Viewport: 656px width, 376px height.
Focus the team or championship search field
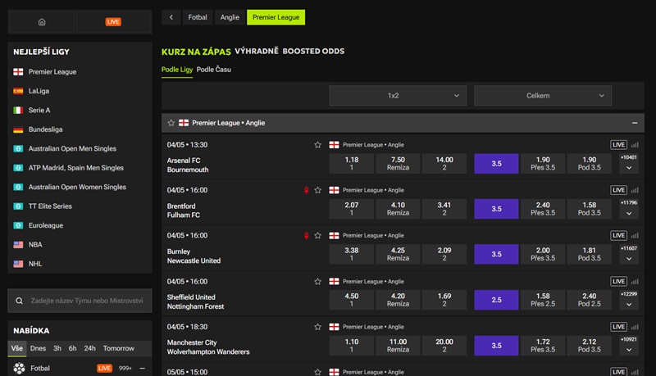[x=80, y=301]
